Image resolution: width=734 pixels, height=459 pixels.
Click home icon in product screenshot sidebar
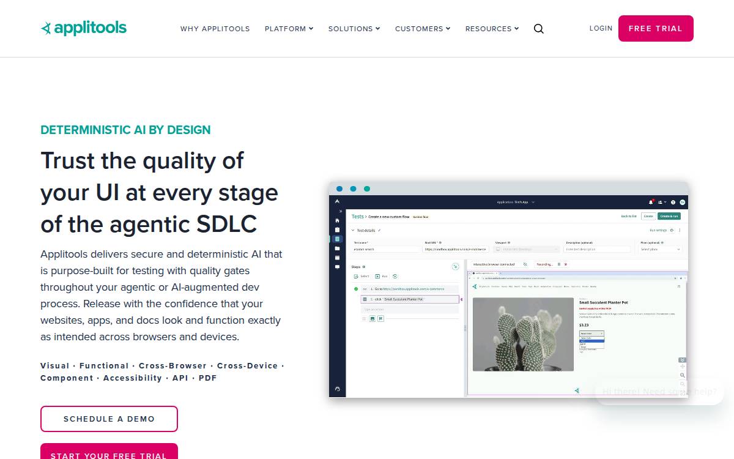[x=337, y=221]
